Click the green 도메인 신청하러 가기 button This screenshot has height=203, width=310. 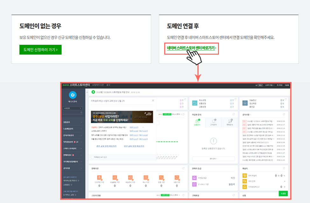(x=40, y=50)
